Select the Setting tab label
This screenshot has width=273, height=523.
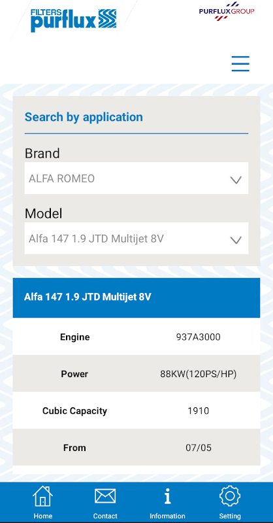(x=230, y=516)
